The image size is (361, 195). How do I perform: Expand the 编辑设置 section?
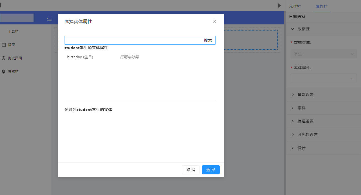point(305,121)
